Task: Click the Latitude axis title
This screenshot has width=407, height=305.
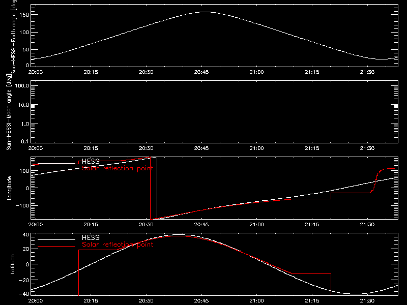Action: point(12,264)
